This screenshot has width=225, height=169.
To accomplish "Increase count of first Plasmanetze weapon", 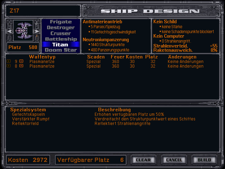I will 9,61.
